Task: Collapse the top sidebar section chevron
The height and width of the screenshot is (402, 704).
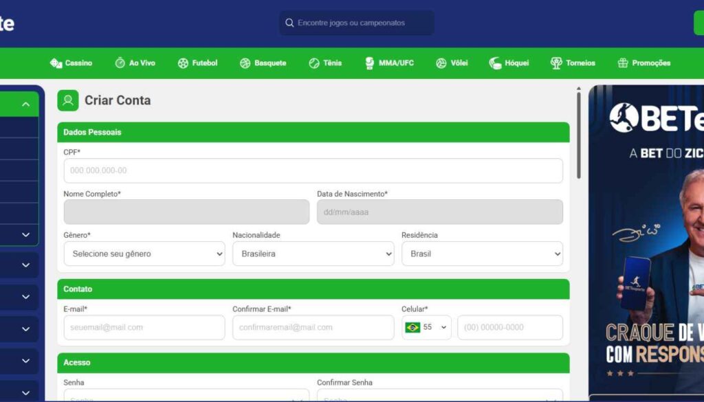Action: tap(25, 104)
